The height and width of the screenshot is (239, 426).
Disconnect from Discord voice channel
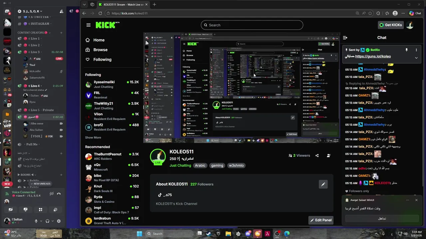click(59, 194)
